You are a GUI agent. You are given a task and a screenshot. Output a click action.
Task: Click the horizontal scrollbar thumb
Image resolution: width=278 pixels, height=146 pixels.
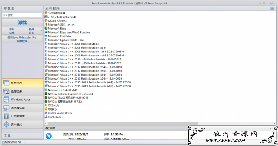122,123
